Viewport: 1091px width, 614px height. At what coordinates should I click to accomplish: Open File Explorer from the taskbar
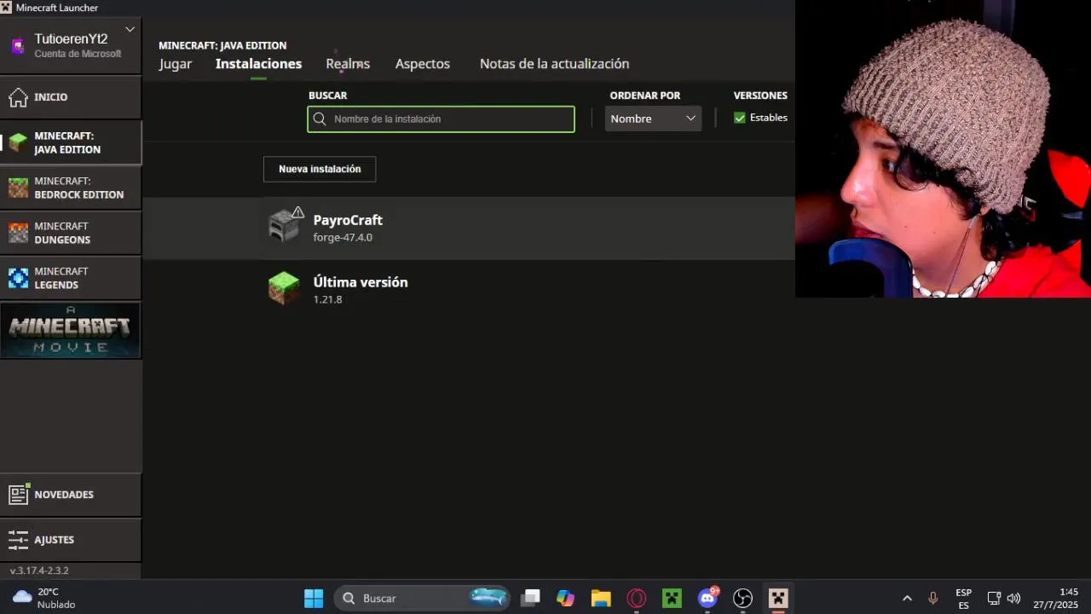coord(601,599)
